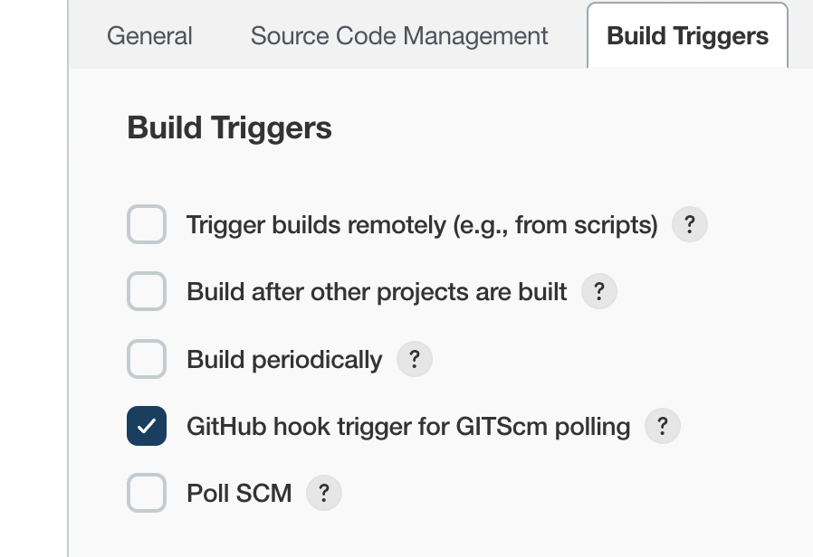Click the 'Build after other projects are built' label
This screenshot has width=813, height=557.
[x=377, y=292]
